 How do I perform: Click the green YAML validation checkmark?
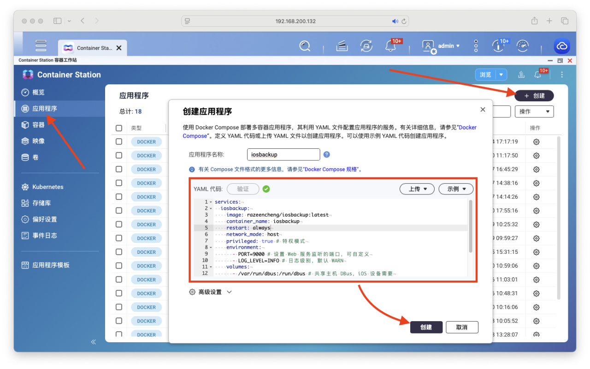point(266,189)
